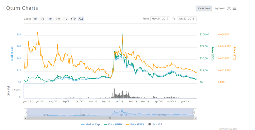Set zoom to 1y
This screenshot has width=255, height=130.
pos(66,19)
